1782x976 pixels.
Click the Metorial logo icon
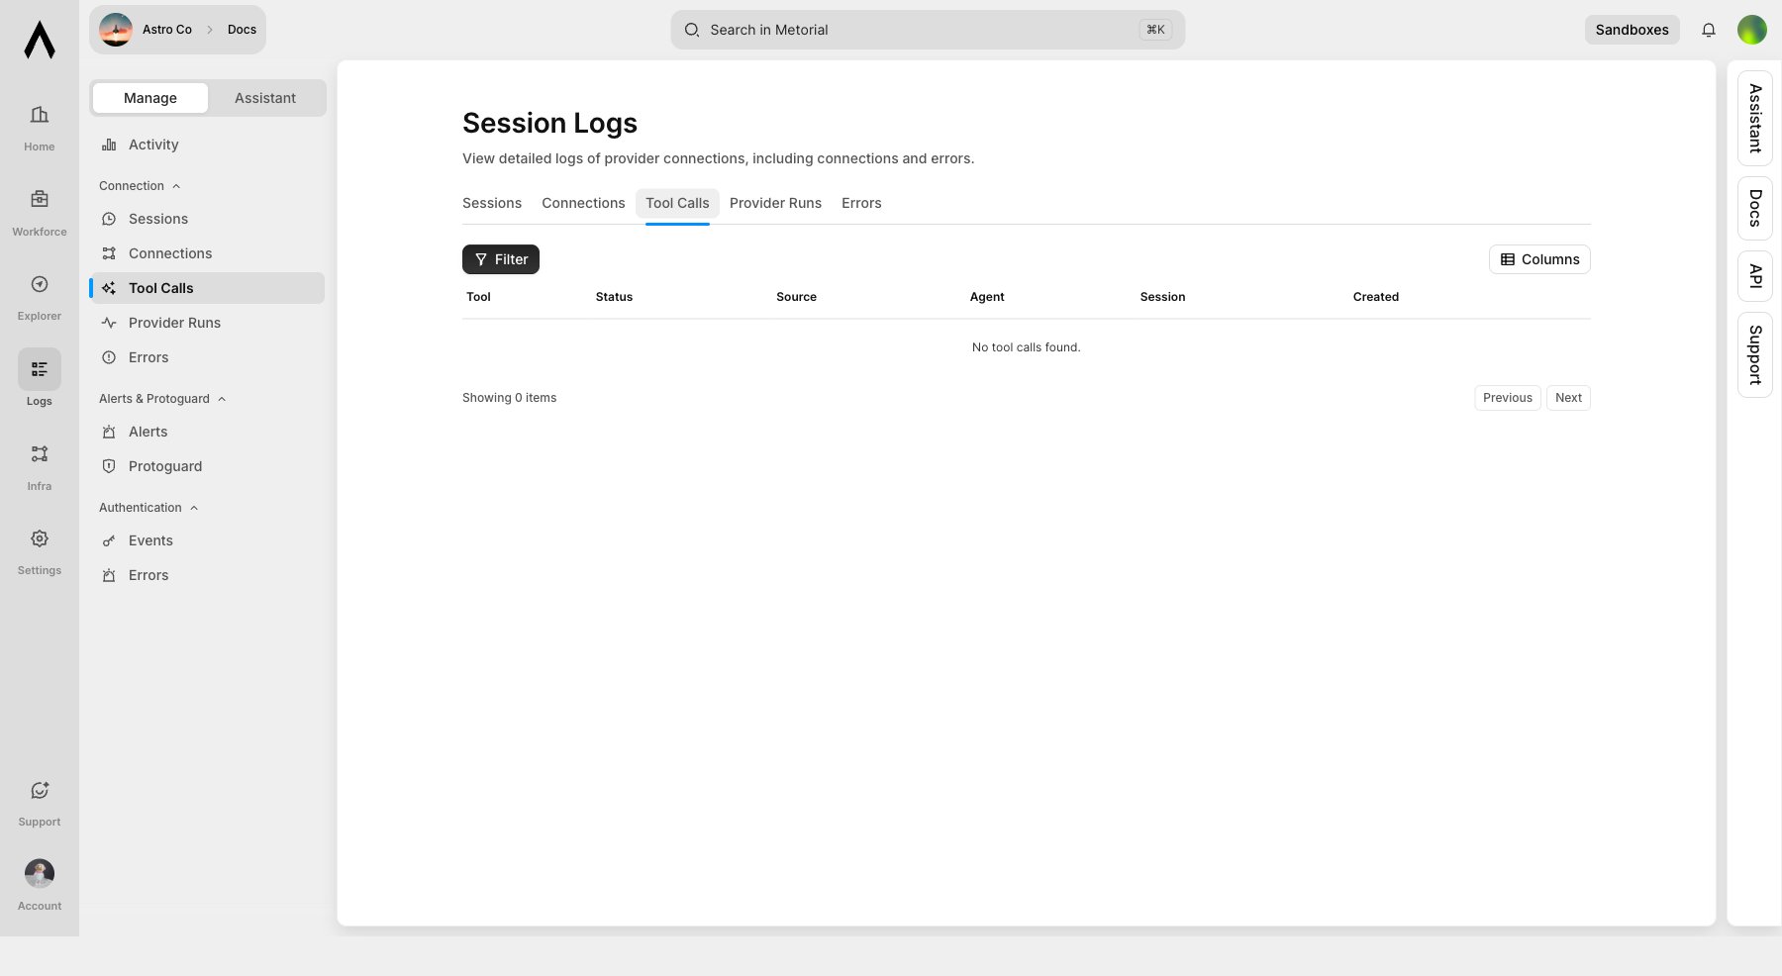click(40, 40)
